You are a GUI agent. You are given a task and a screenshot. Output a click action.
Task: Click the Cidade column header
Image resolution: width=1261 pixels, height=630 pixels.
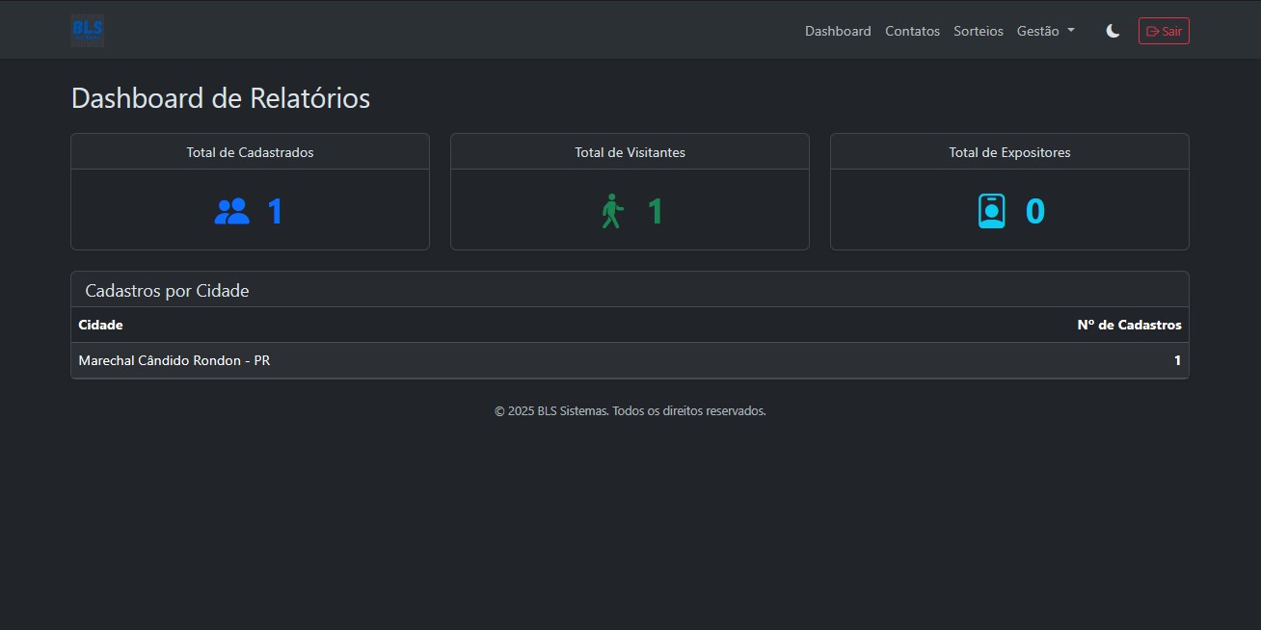100,325
